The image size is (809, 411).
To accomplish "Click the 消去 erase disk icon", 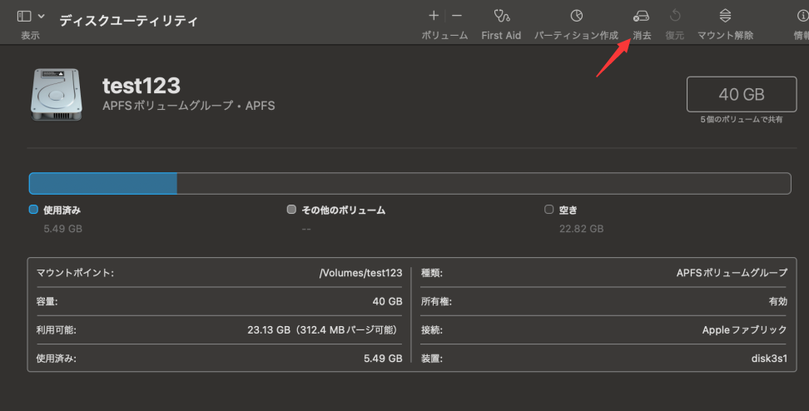I will click(x=642, y=16).
